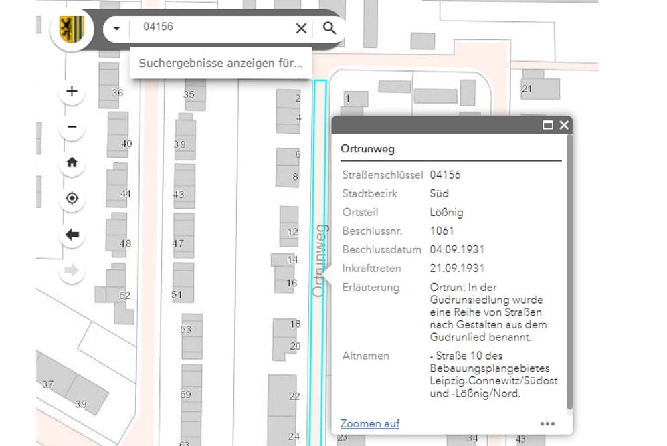Go to next map extent arrow
The height and width of the screenshot is (446, 667).
pyautogui.click(x=72, y=270)
